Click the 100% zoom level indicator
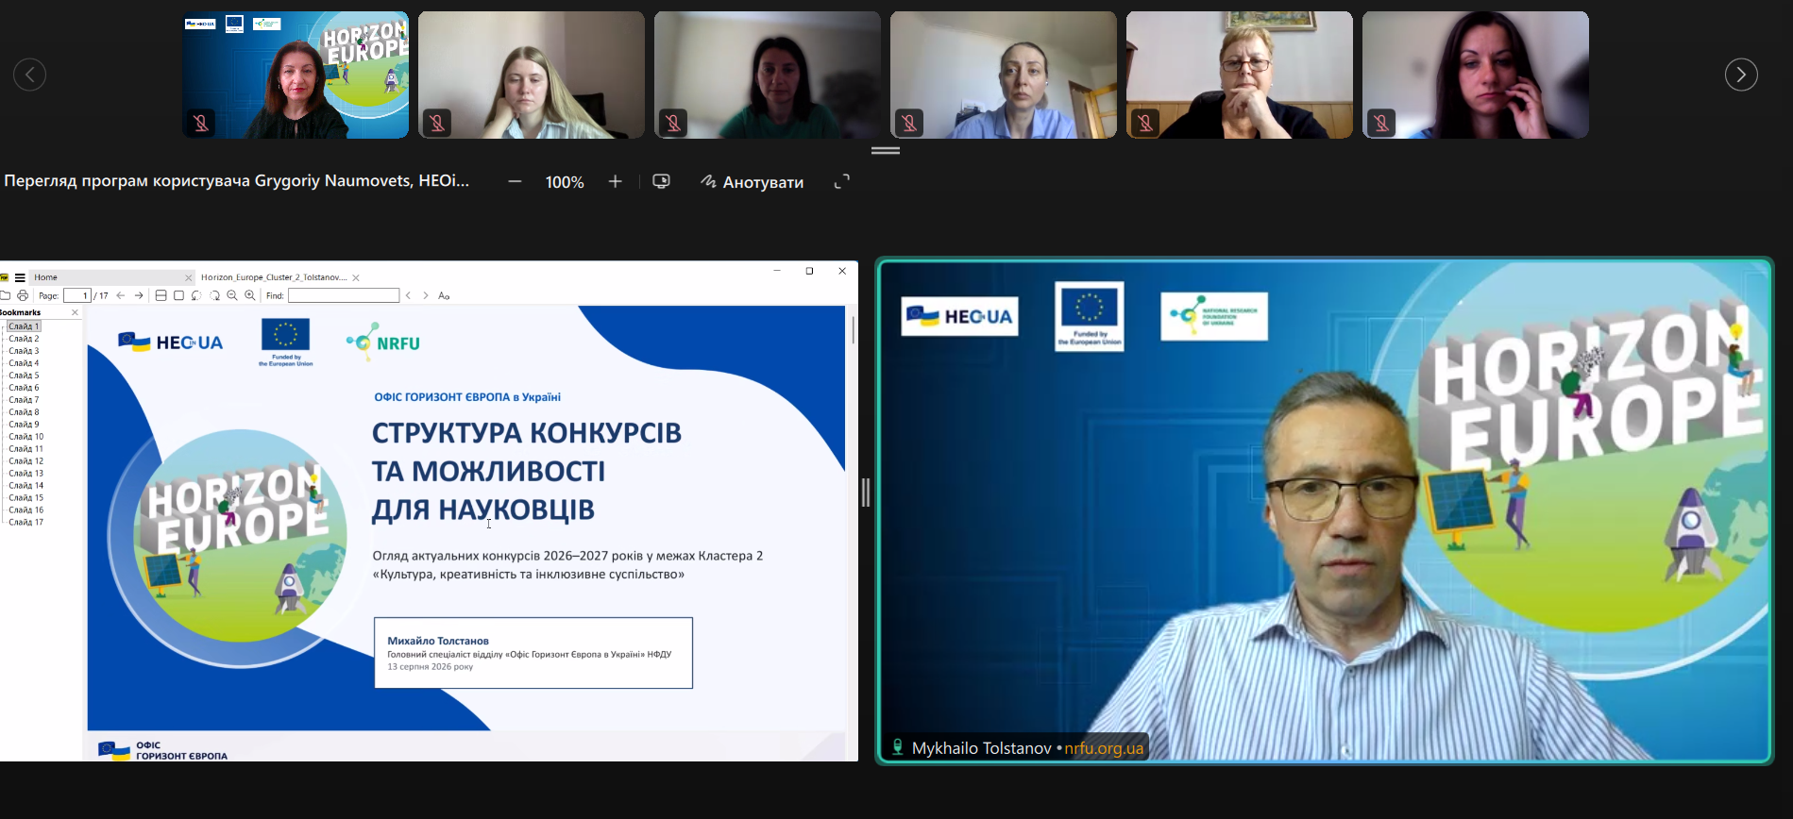Viewport: 1793px width, 819px height. click(x=565, y=182)
